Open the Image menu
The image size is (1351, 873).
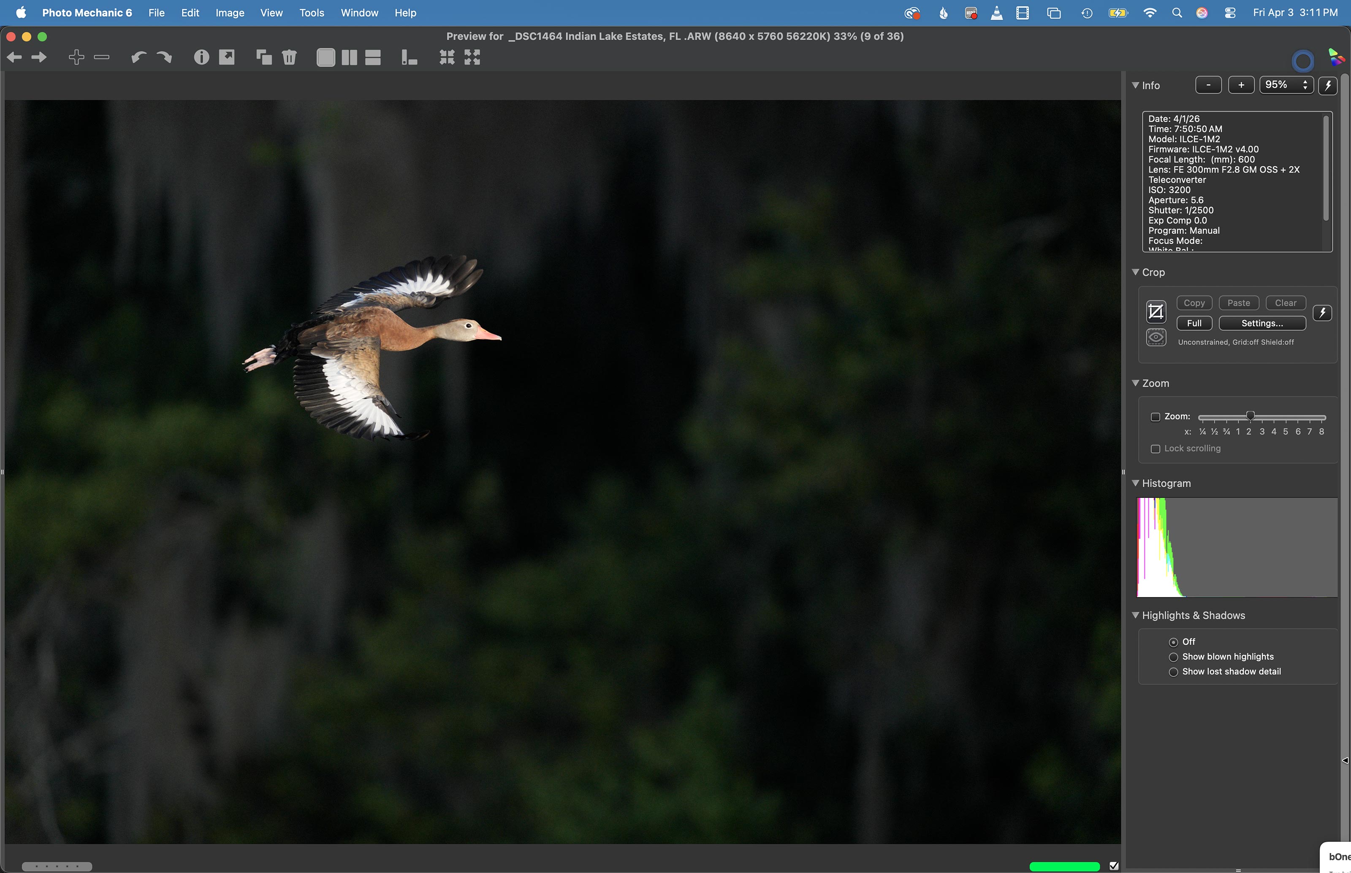pos(230,13)
